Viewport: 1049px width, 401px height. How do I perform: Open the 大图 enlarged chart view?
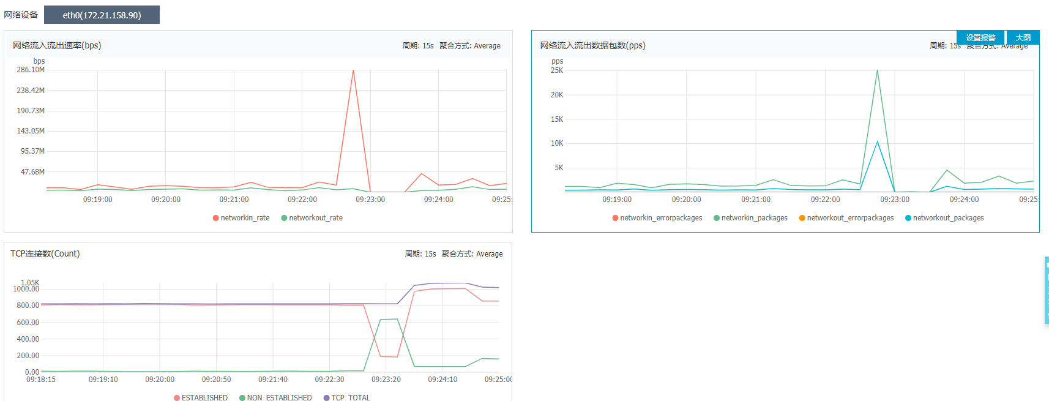click(1023, 37)
